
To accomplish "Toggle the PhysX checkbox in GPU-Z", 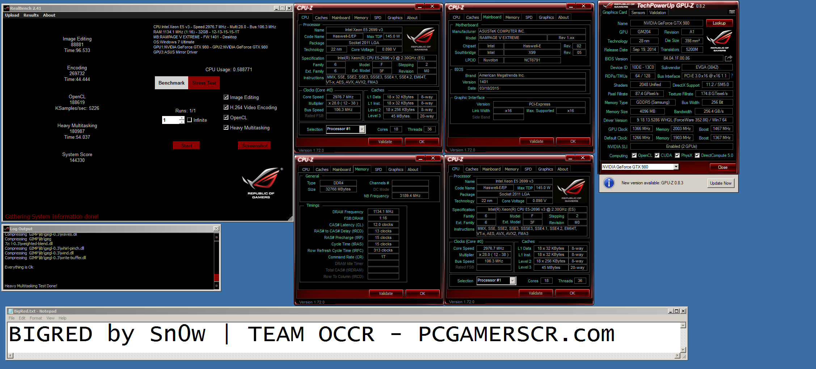I will 677,155.
